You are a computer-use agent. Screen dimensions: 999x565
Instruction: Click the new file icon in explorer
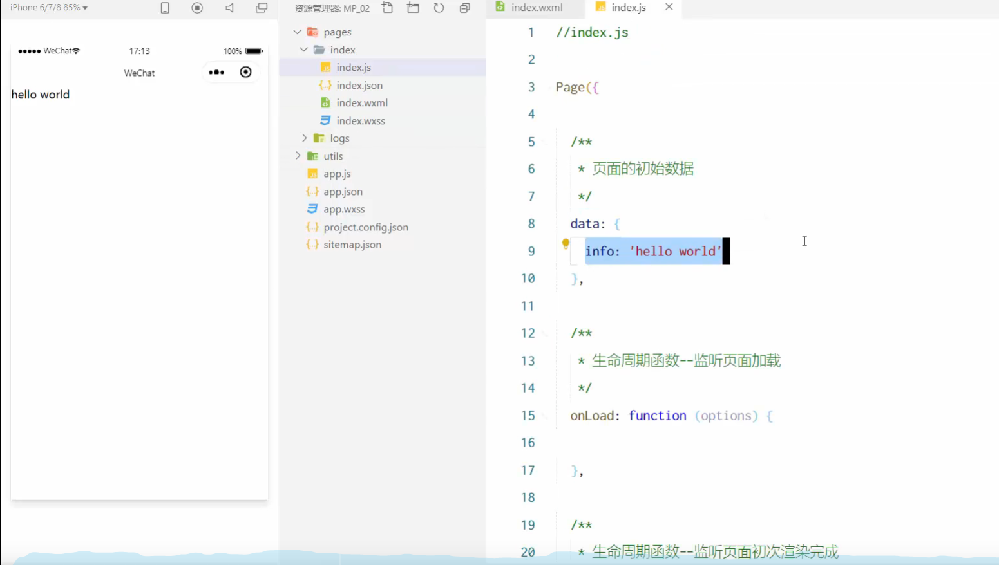click(387, 8)
